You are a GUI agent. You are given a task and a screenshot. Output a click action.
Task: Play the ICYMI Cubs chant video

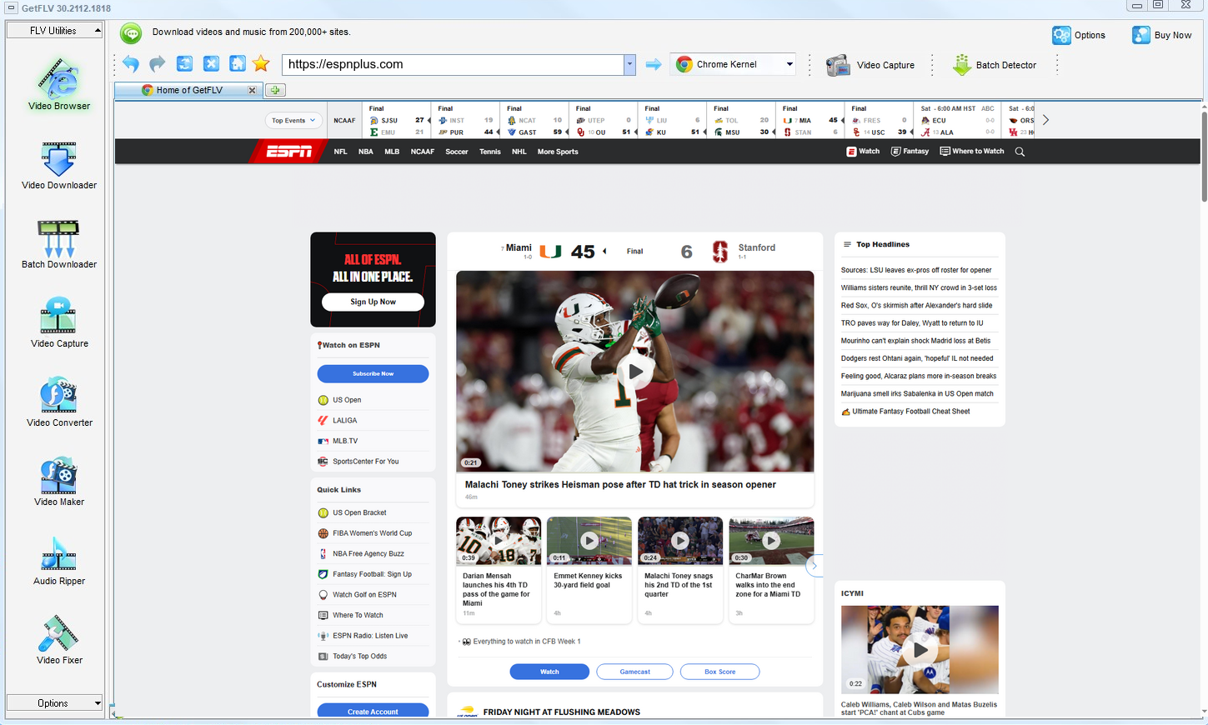(920, 649)
